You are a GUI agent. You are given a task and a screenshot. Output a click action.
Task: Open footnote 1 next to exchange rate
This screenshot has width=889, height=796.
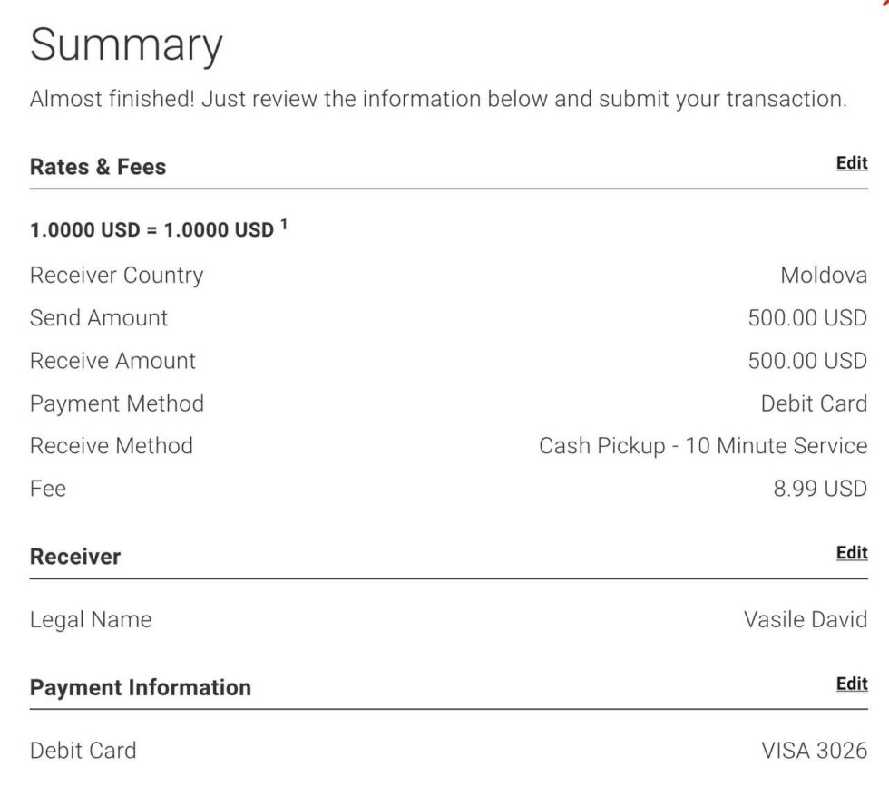(284, 225)
